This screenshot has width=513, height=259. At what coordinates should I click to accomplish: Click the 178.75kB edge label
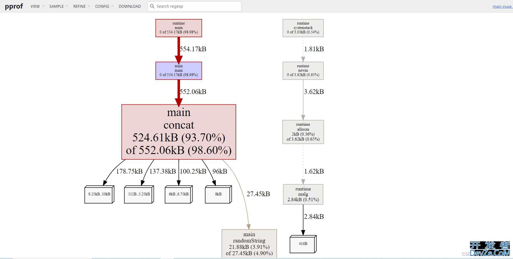tap(129, 171)
